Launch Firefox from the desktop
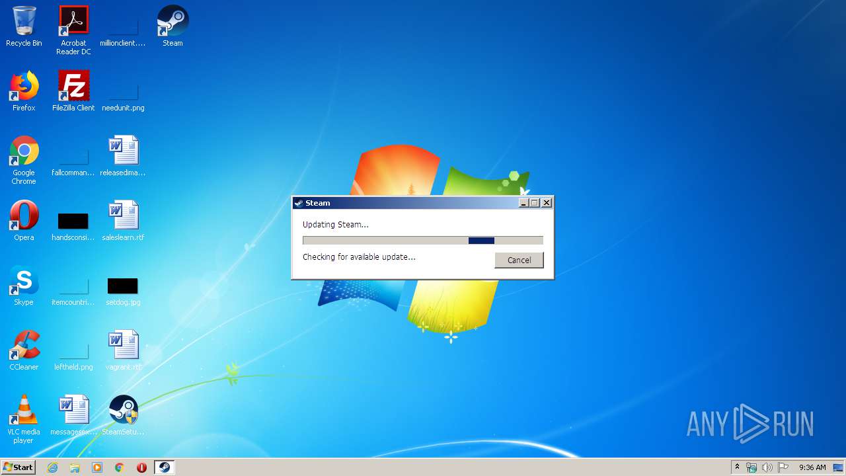The height and width of the screenshot is (476, 846). (x=24, y=91)
